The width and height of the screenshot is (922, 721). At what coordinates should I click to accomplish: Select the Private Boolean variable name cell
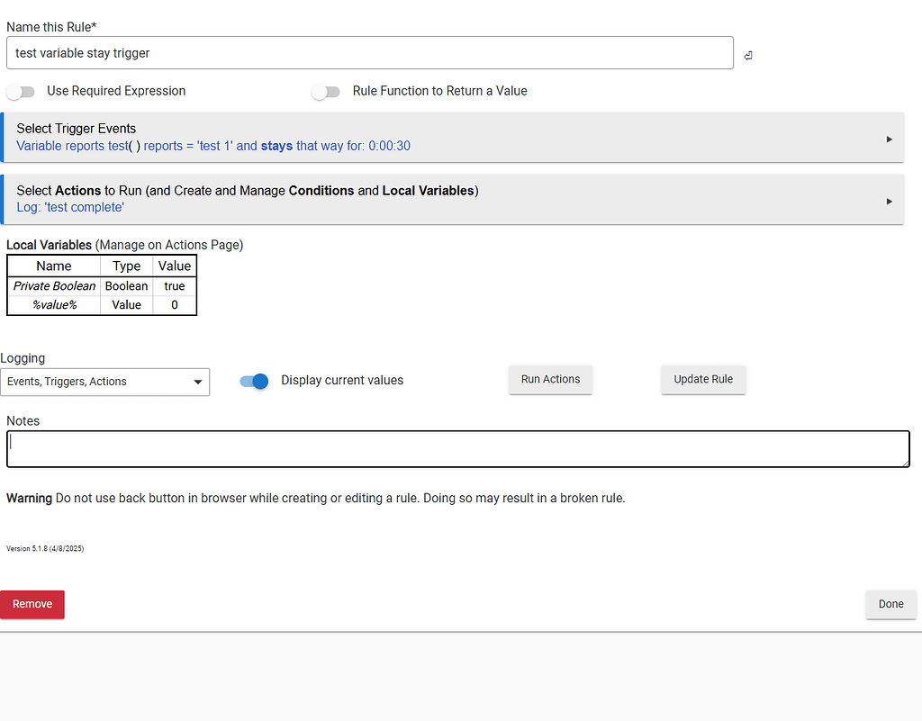pyautogui.click(x=54, y=286)
